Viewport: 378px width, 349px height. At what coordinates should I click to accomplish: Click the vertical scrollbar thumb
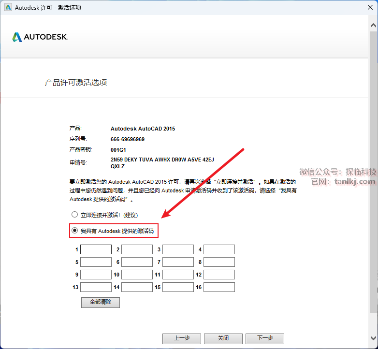coord(373,172)
